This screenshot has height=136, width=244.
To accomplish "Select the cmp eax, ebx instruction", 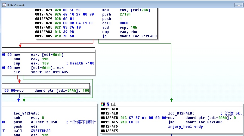I will coord(120,32).
